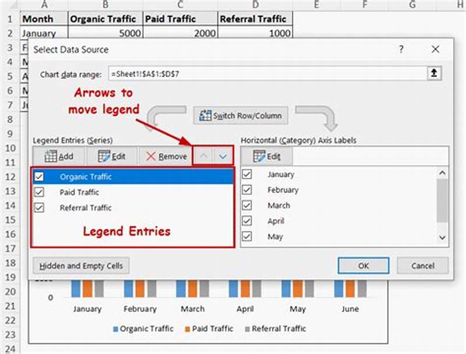Click the axis labels scroll-down arrow

441,237
